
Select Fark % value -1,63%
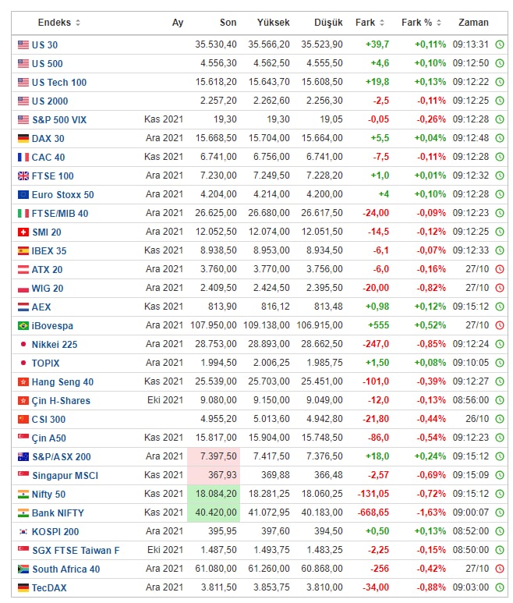pyautogui.click(x=432, y=513)
